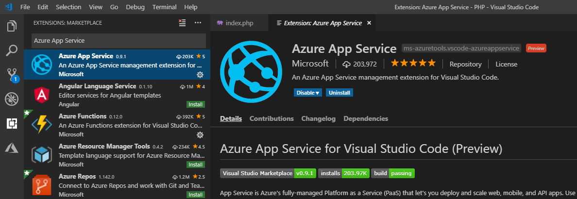Screen dimensions: 577x199
Task: Open the Extensions view in activity bar
Action: pos(12,124)
